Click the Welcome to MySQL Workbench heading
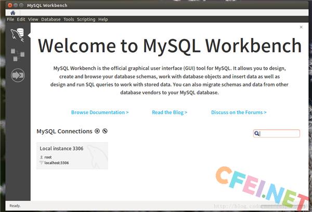Image resolution: width=312 pixels, height=212 pixels. [170, 46]
